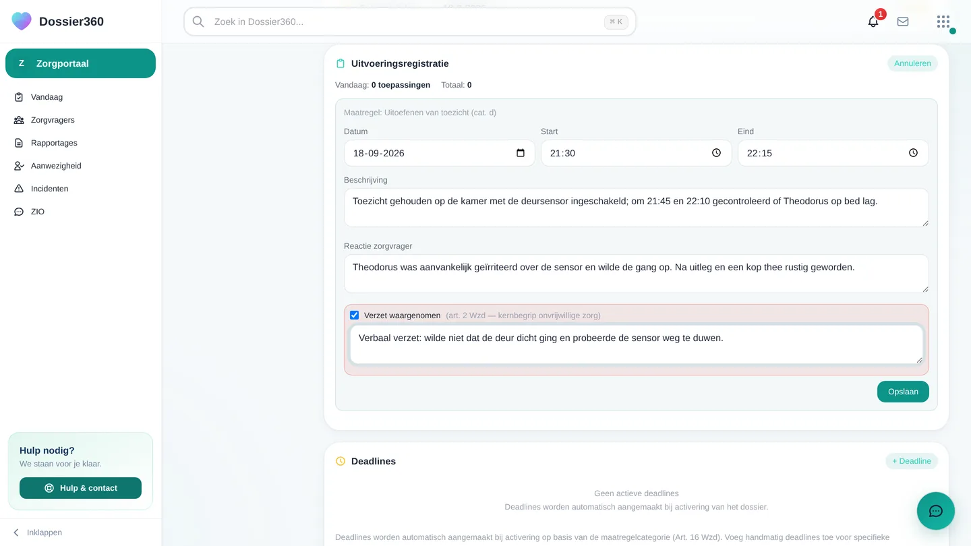
Task: Click the Hulp & contact button
Action: tap(80, 488)
